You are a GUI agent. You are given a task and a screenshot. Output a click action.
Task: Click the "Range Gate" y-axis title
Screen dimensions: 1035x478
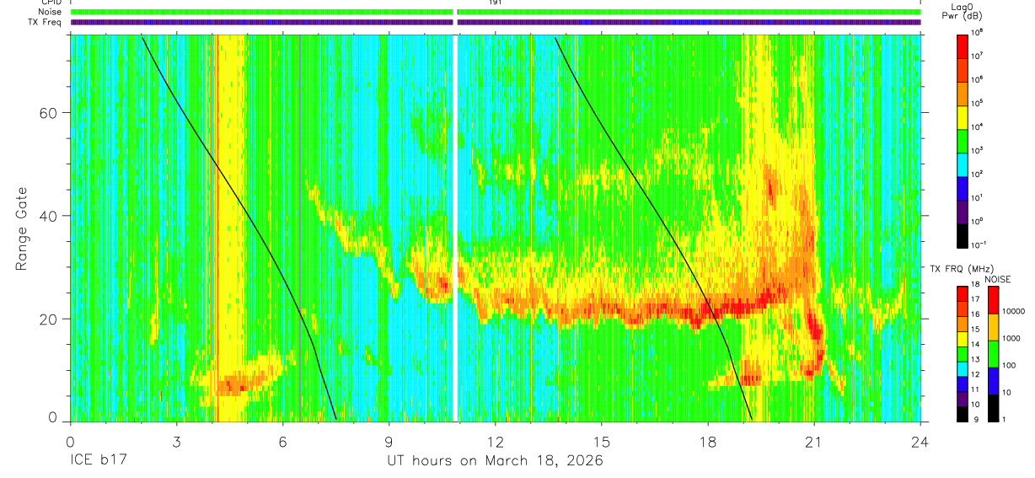(21, 228)
